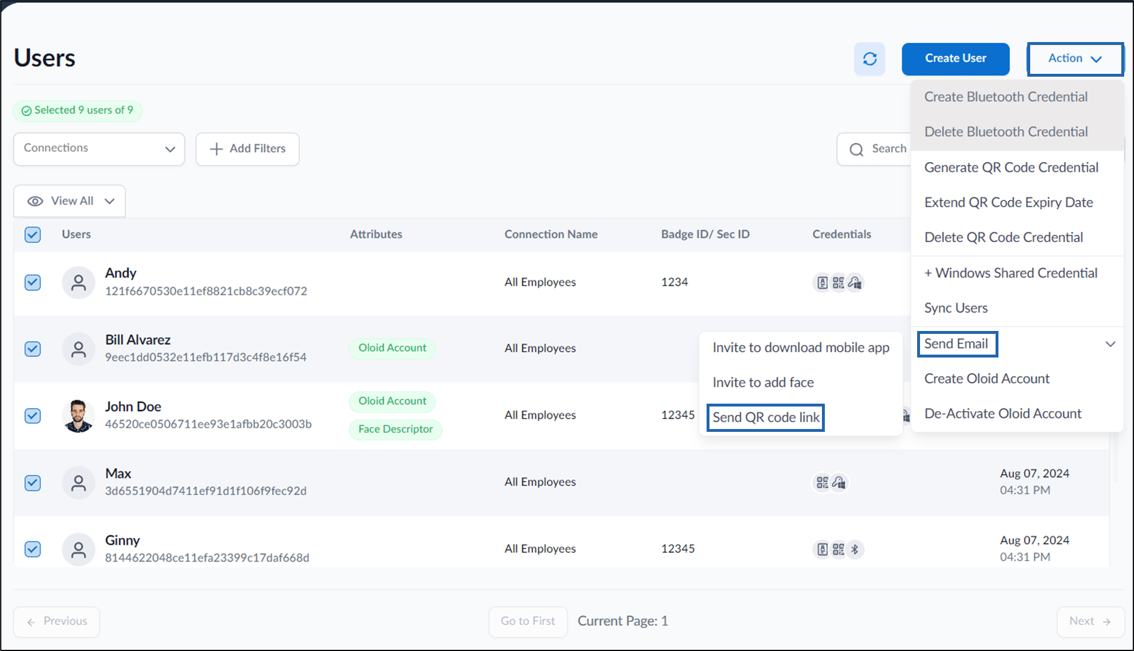The width and height of the screenshot is (1134, 651).
Task: Toggle the select-all users checkbox
Action: click(33, 235)
